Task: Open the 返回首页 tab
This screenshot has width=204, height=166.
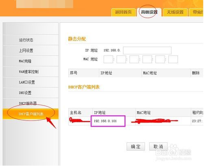Action: click(123, 12)
